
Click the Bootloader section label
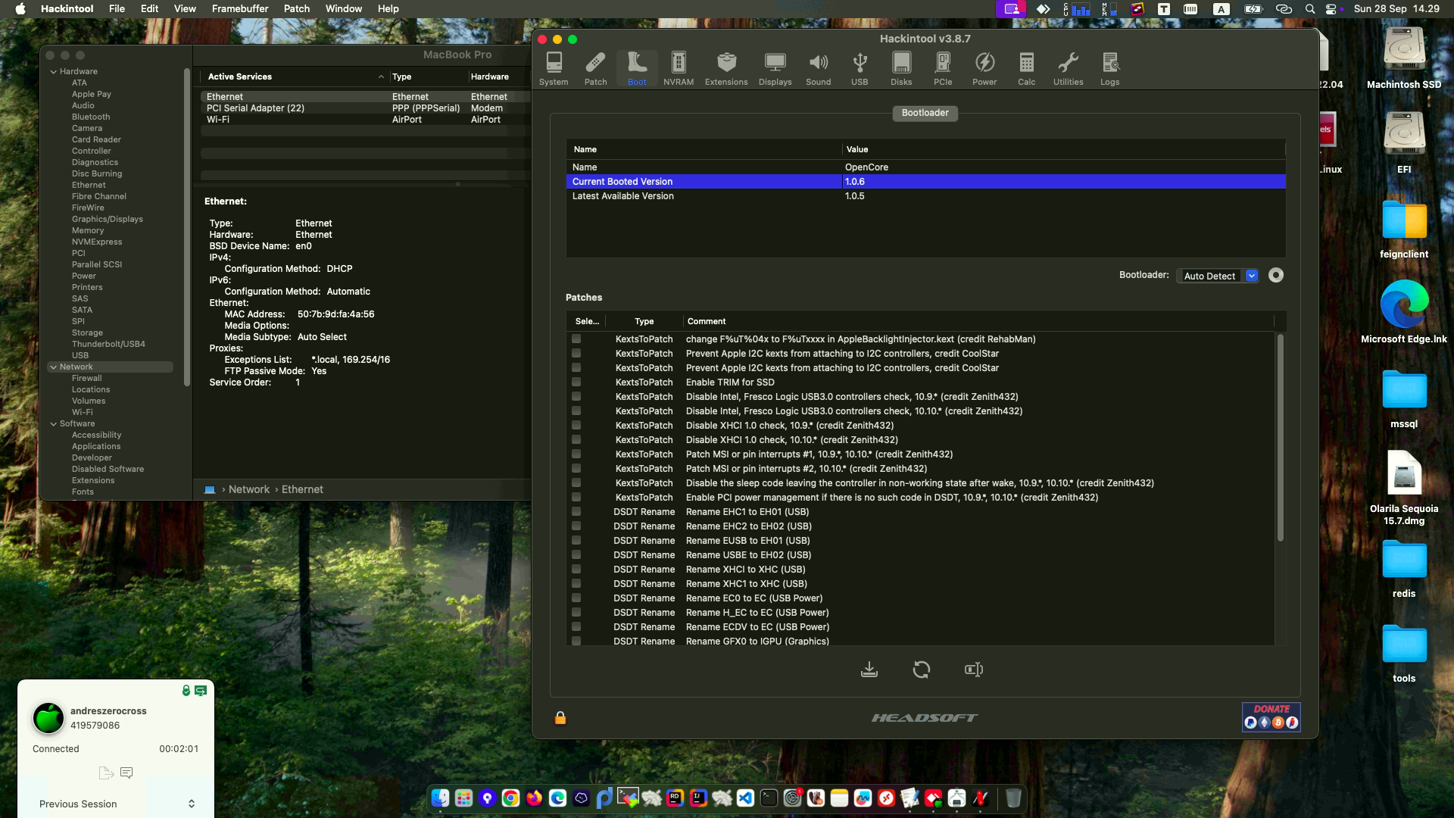(925, 113)
